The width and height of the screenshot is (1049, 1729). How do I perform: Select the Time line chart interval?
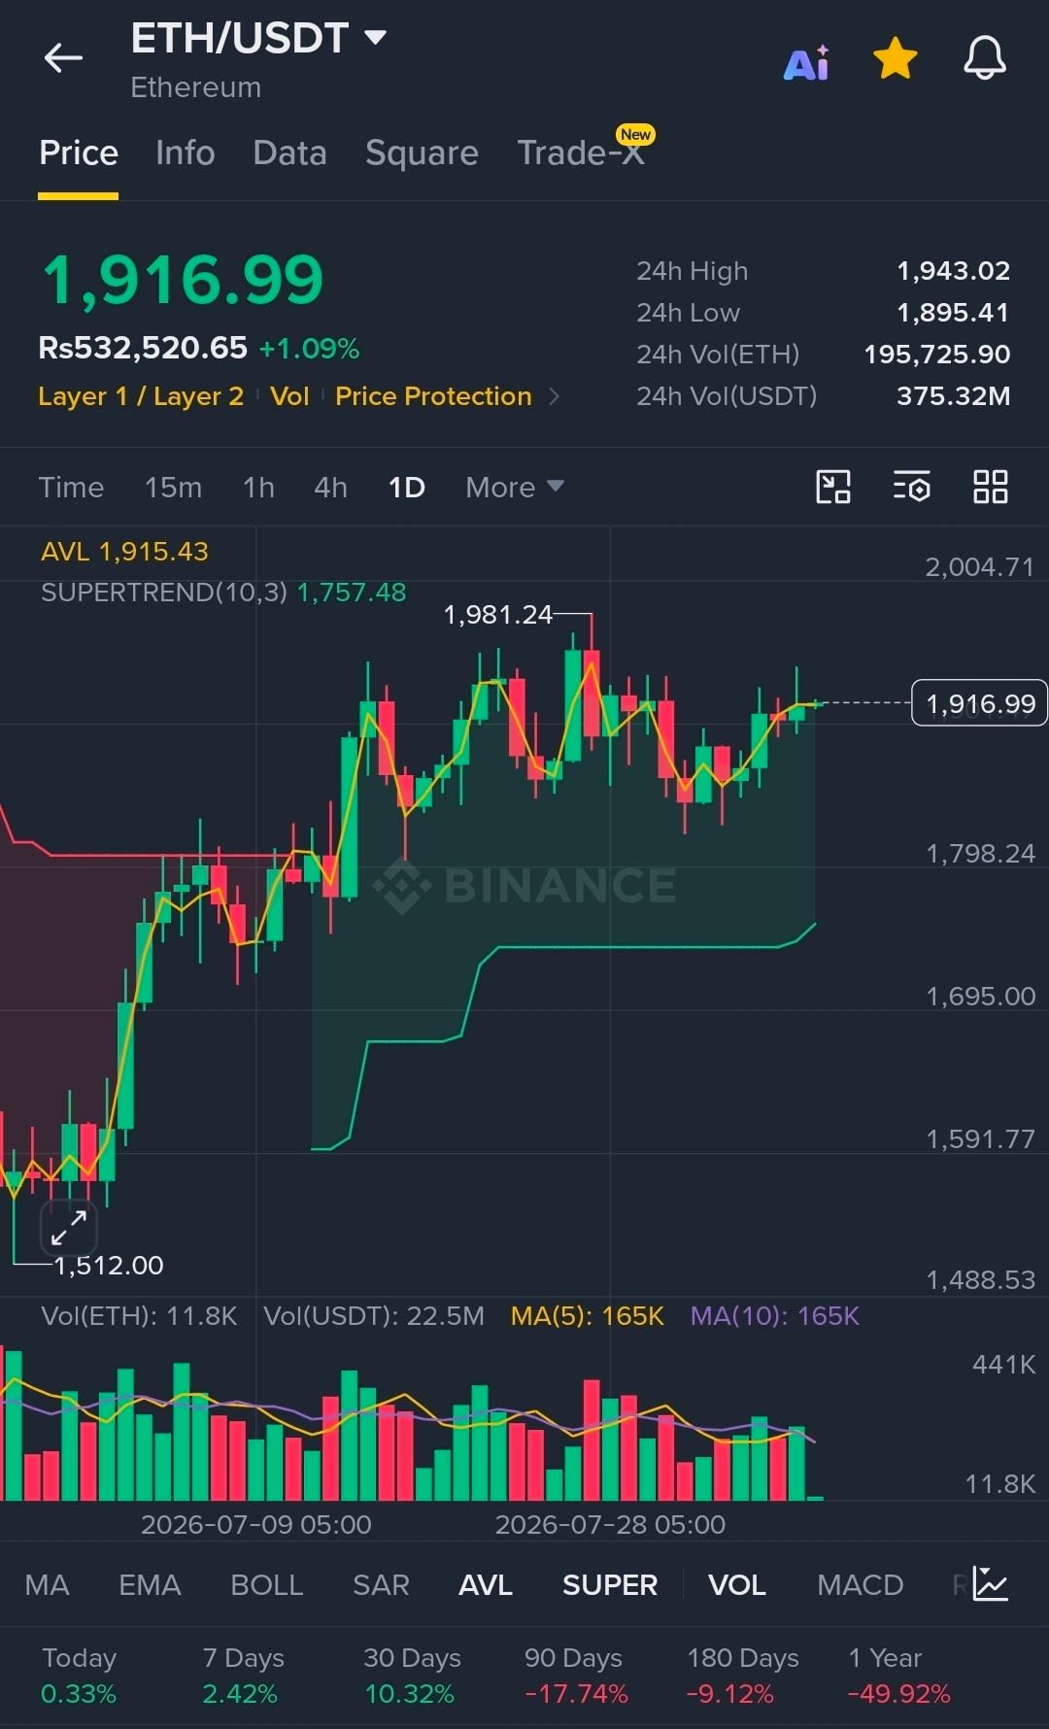click(71, 487)
